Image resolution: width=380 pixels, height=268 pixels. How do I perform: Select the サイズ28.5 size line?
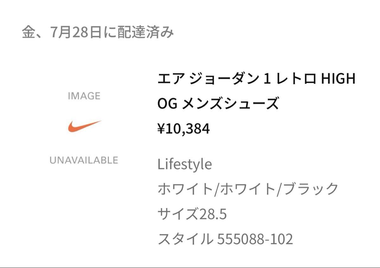(192, 214)
